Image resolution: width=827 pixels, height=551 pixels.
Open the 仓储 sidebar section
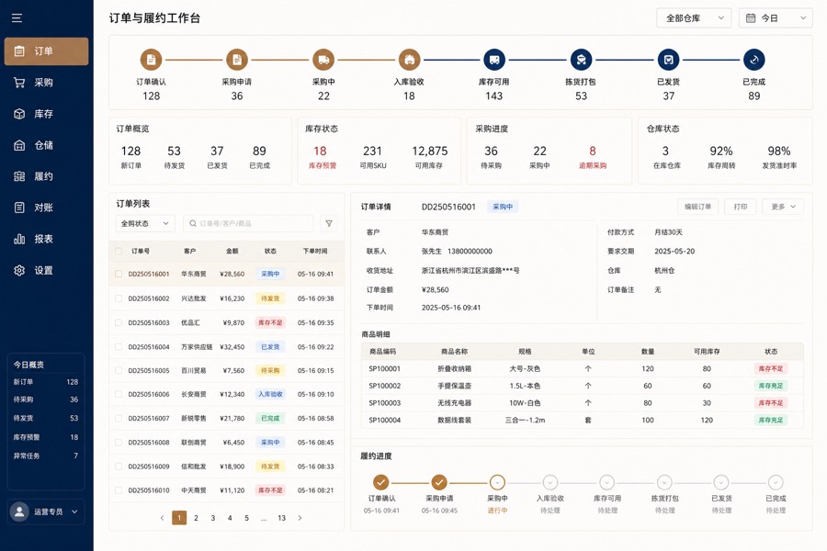(47, 145)
